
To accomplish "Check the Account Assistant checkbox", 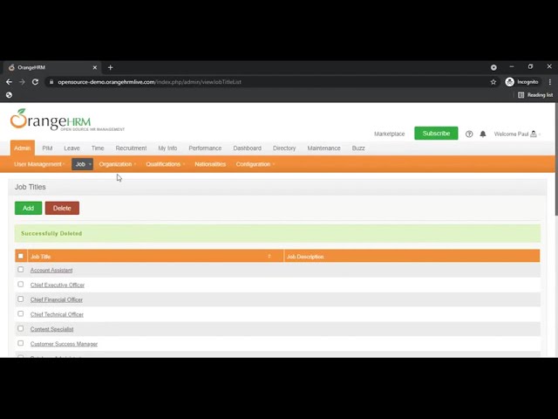I will [x=21, y=270].
